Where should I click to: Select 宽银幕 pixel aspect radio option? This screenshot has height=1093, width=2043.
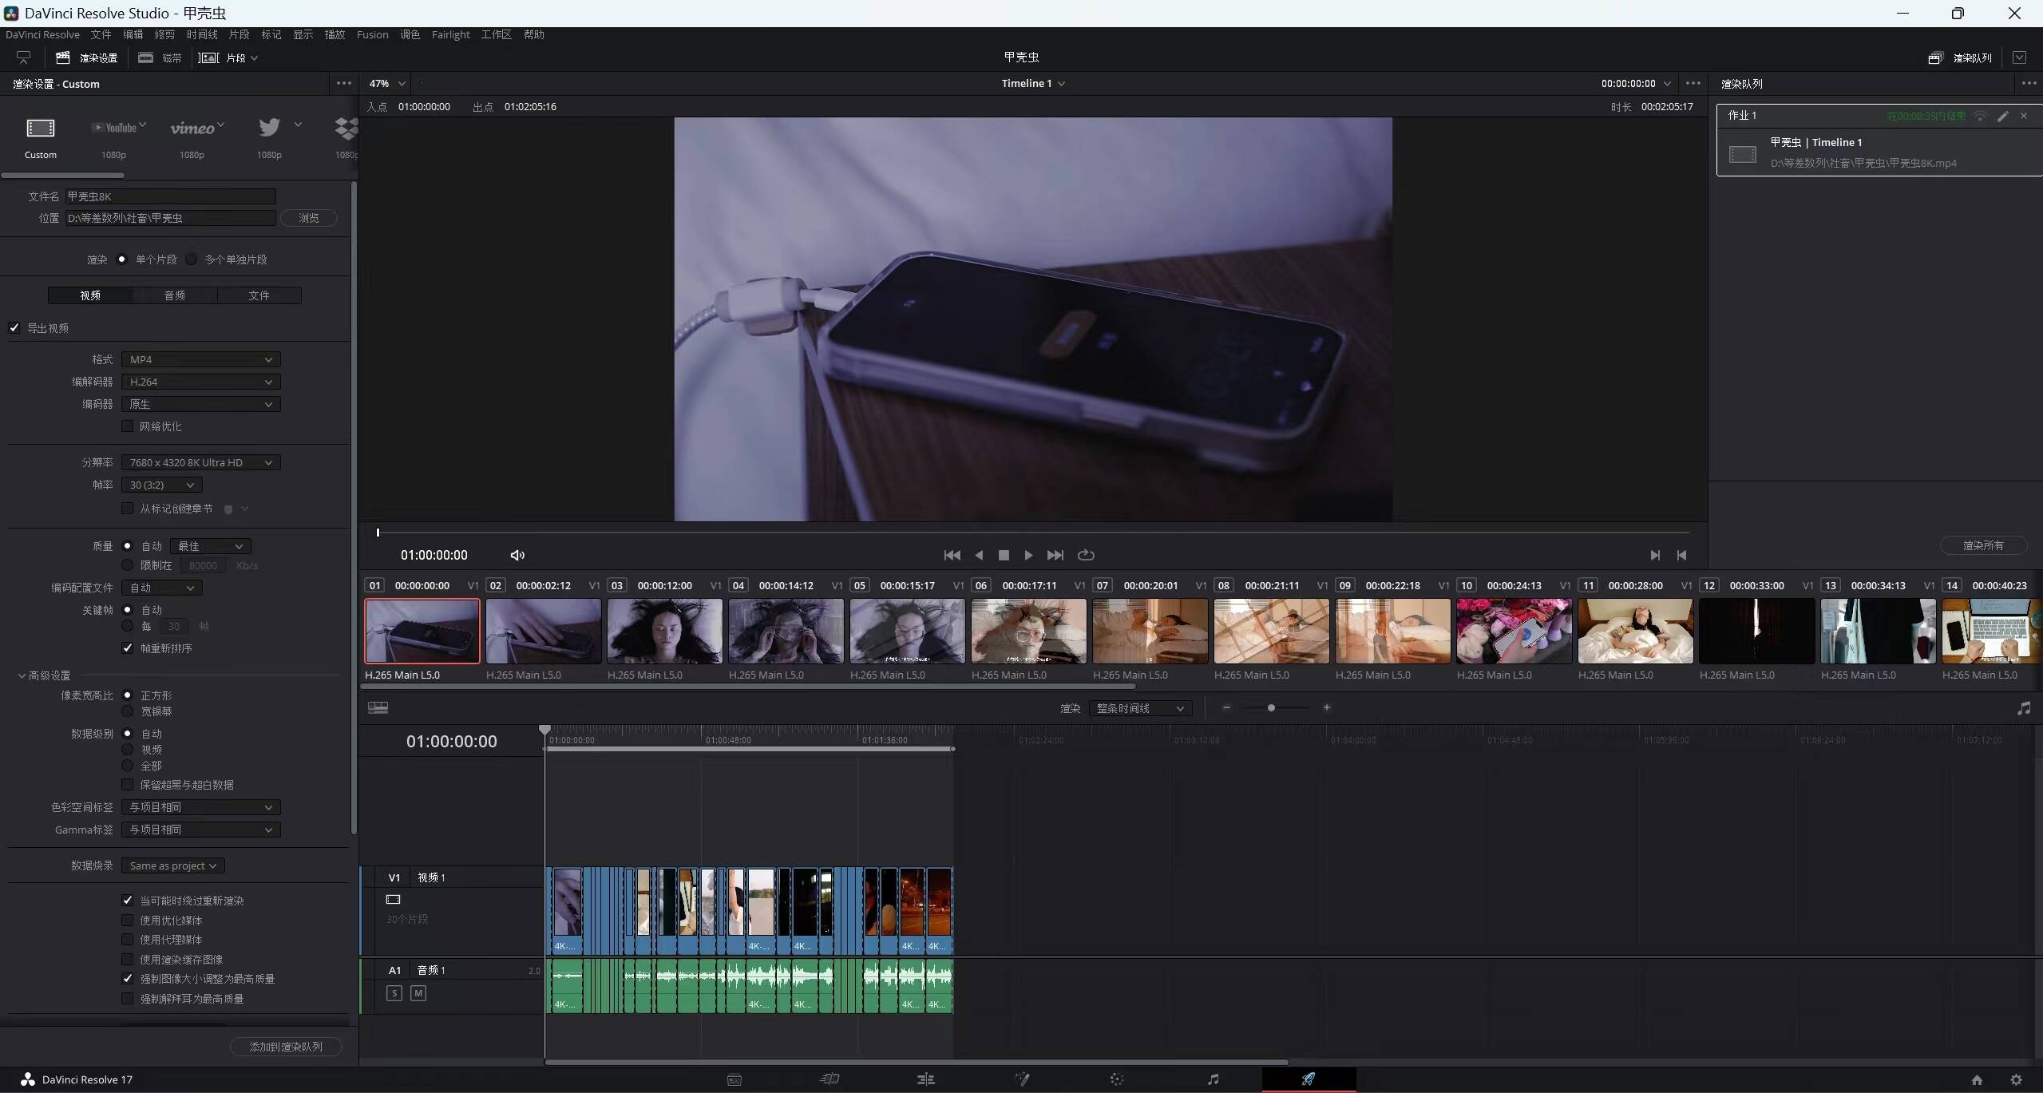tap(127, 711)
